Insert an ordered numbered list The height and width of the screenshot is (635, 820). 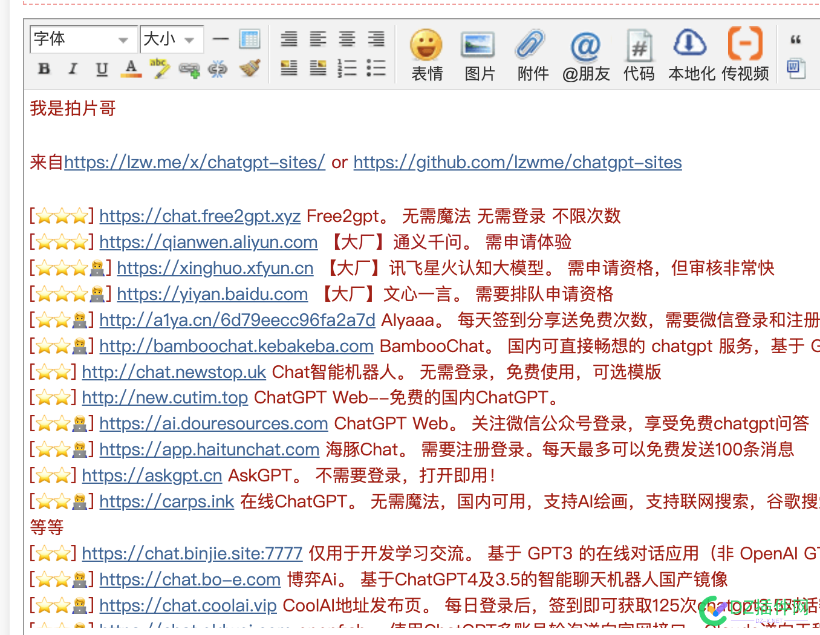[347, 68]
